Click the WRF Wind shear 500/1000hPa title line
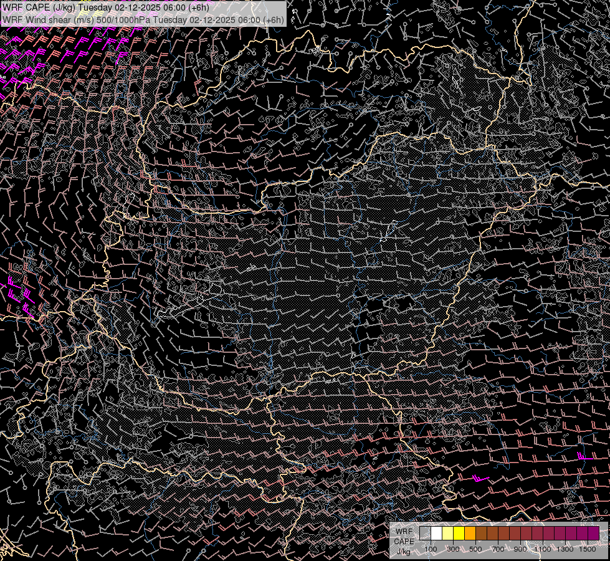This screenshot has height=561, width=610. pos(143,20)
